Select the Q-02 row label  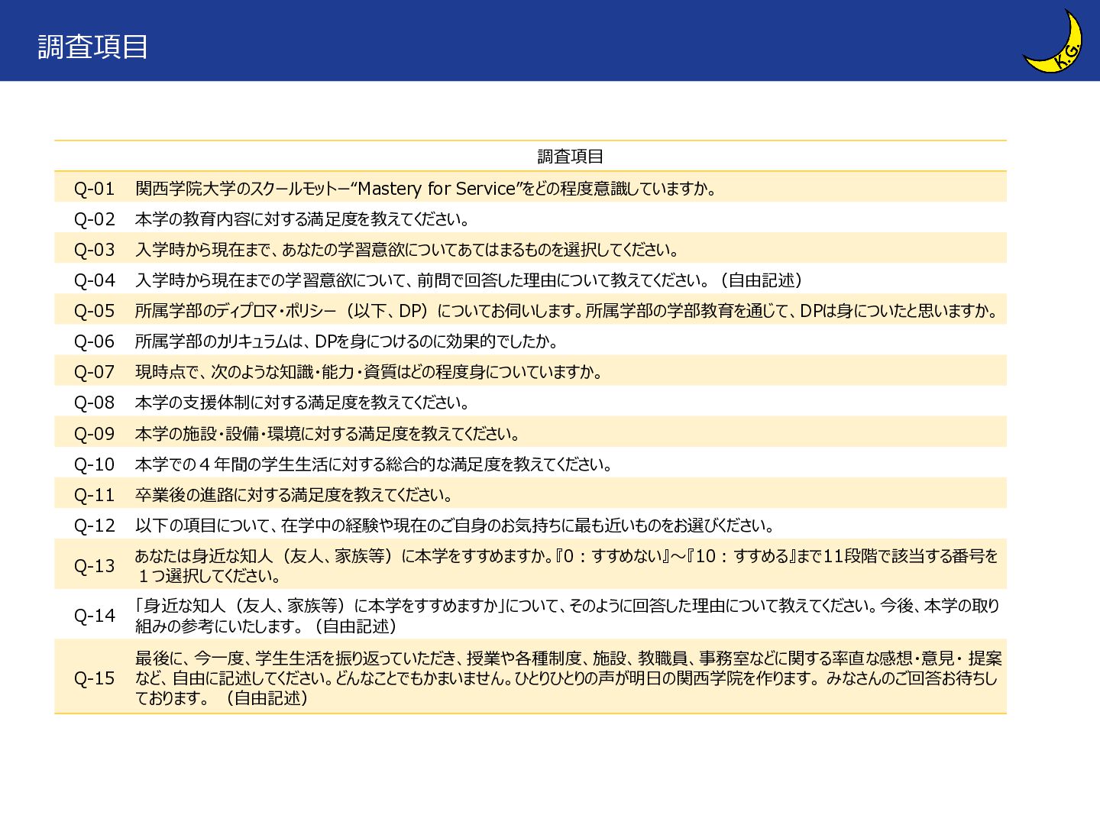pyautogui.click(x=94, y=219)
